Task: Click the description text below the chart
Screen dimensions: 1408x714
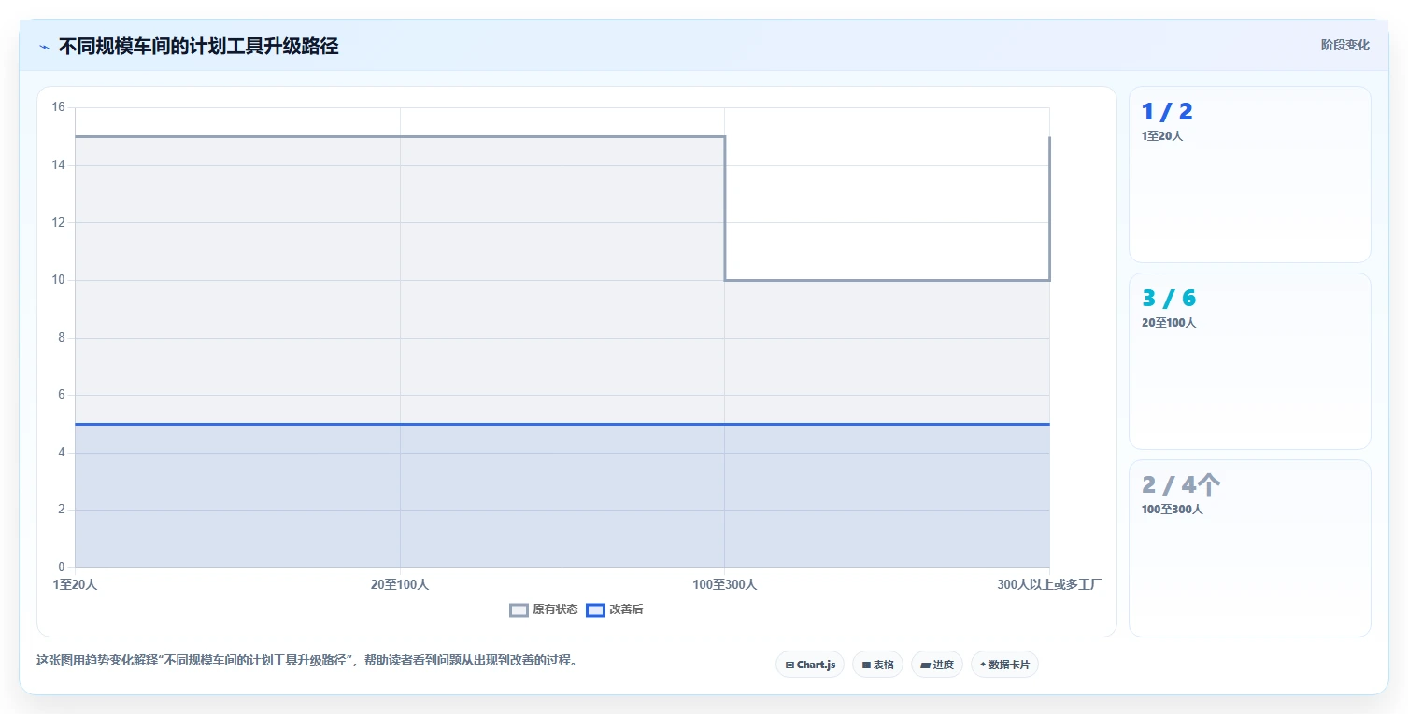Action: 306,660
